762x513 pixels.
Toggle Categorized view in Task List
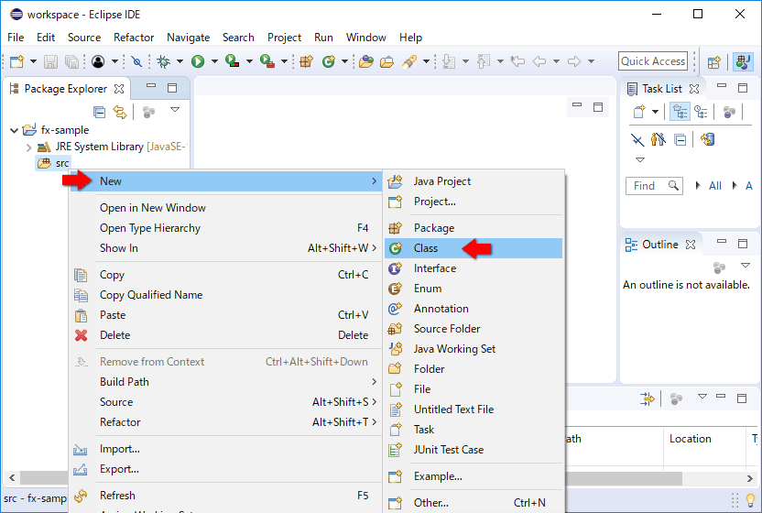point(680,113)
